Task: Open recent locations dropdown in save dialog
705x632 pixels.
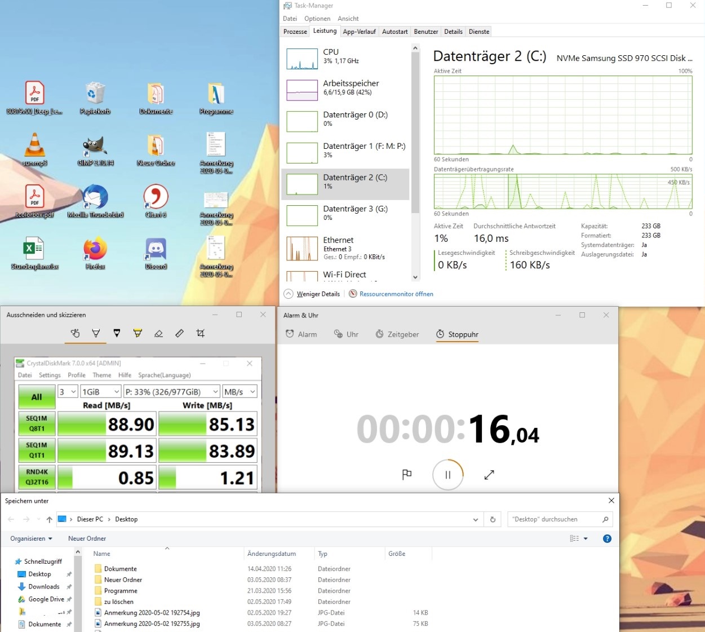Action: point(38,519)
